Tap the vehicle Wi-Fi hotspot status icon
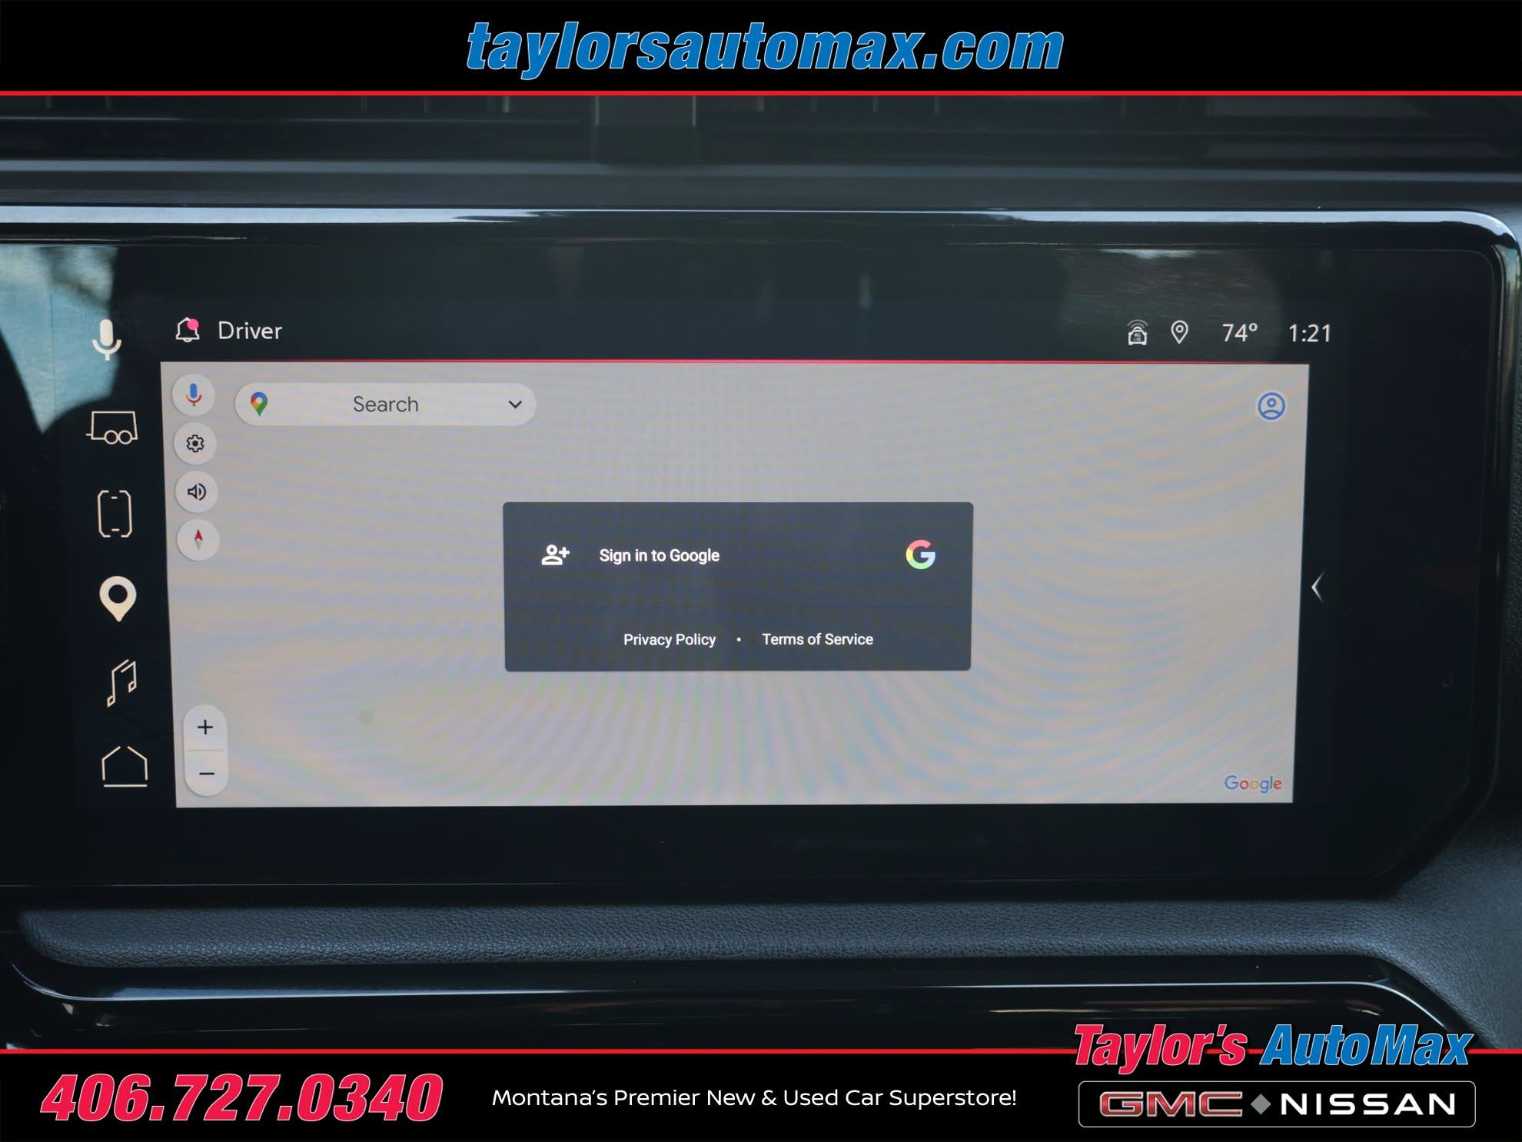1522x1142 pixels. pyautogui.click(x=1138, y=333)
